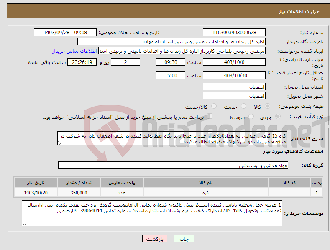Click the goods group field مواد غذائی و نوشیدنی
This screenshot has width=330, height=250.
click(173, 166)
